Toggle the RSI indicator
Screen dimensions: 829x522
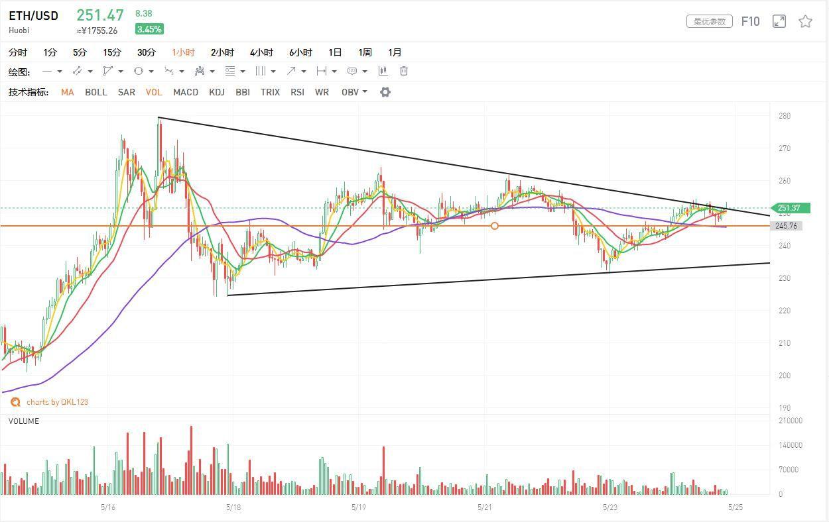point(297,92)
